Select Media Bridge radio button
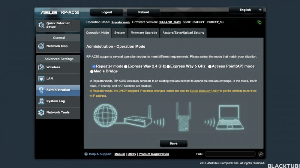Screen dimensions: 300x168 pyautogui.click(x=92, y=71)
